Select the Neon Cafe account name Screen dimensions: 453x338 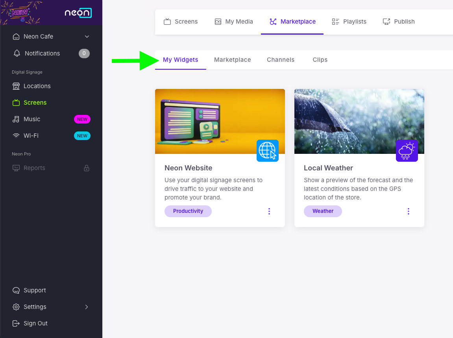[39, 37]
